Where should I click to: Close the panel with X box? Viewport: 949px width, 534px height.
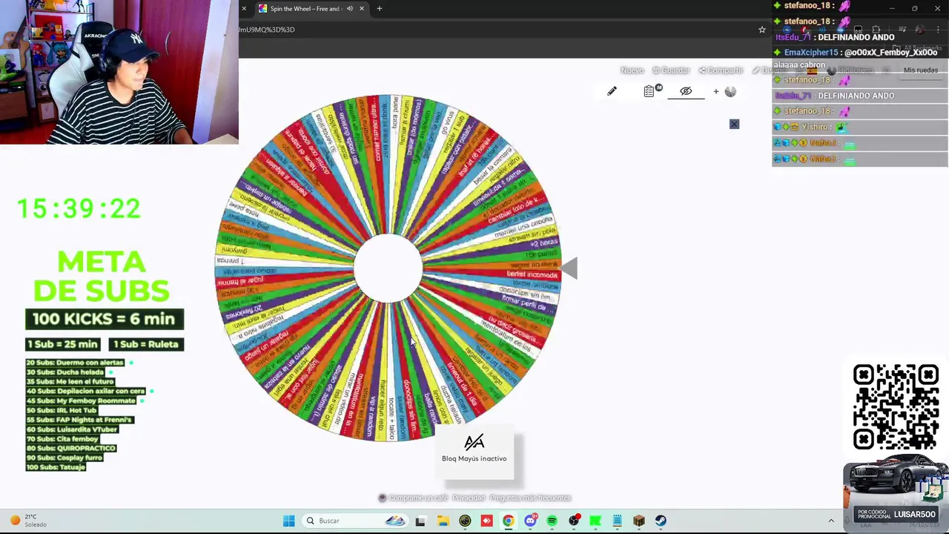pos(734,124)
